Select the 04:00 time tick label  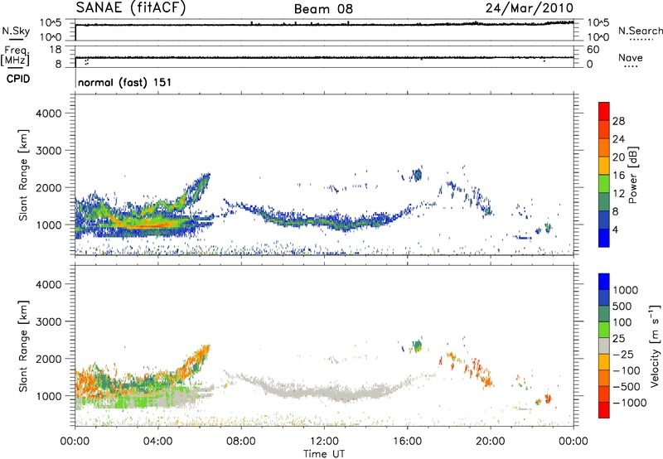pos(157,442)
